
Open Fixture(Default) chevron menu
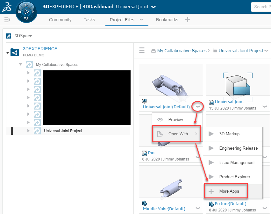pyautogui.click(x=265, y=208)
